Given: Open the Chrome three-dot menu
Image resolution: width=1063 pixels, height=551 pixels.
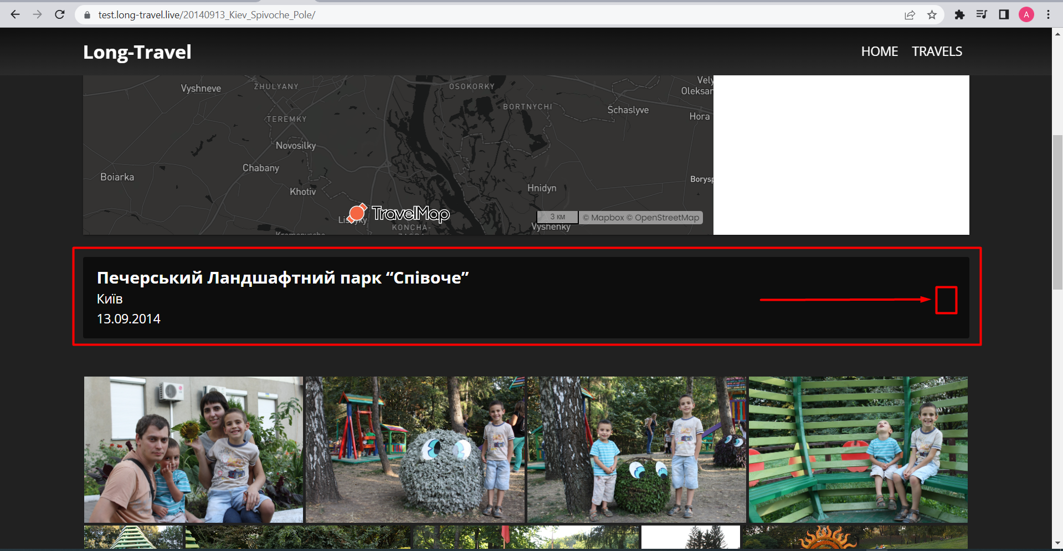Looking at the screenshot, I should click(1048, 14).
